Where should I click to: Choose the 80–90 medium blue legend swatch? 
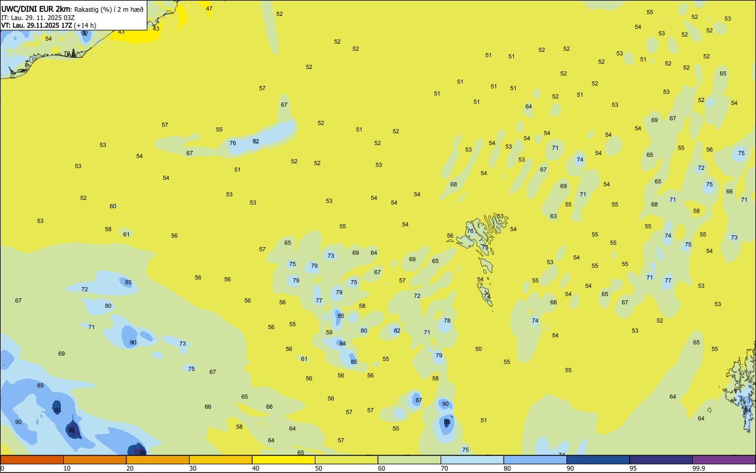click(535, 459)
